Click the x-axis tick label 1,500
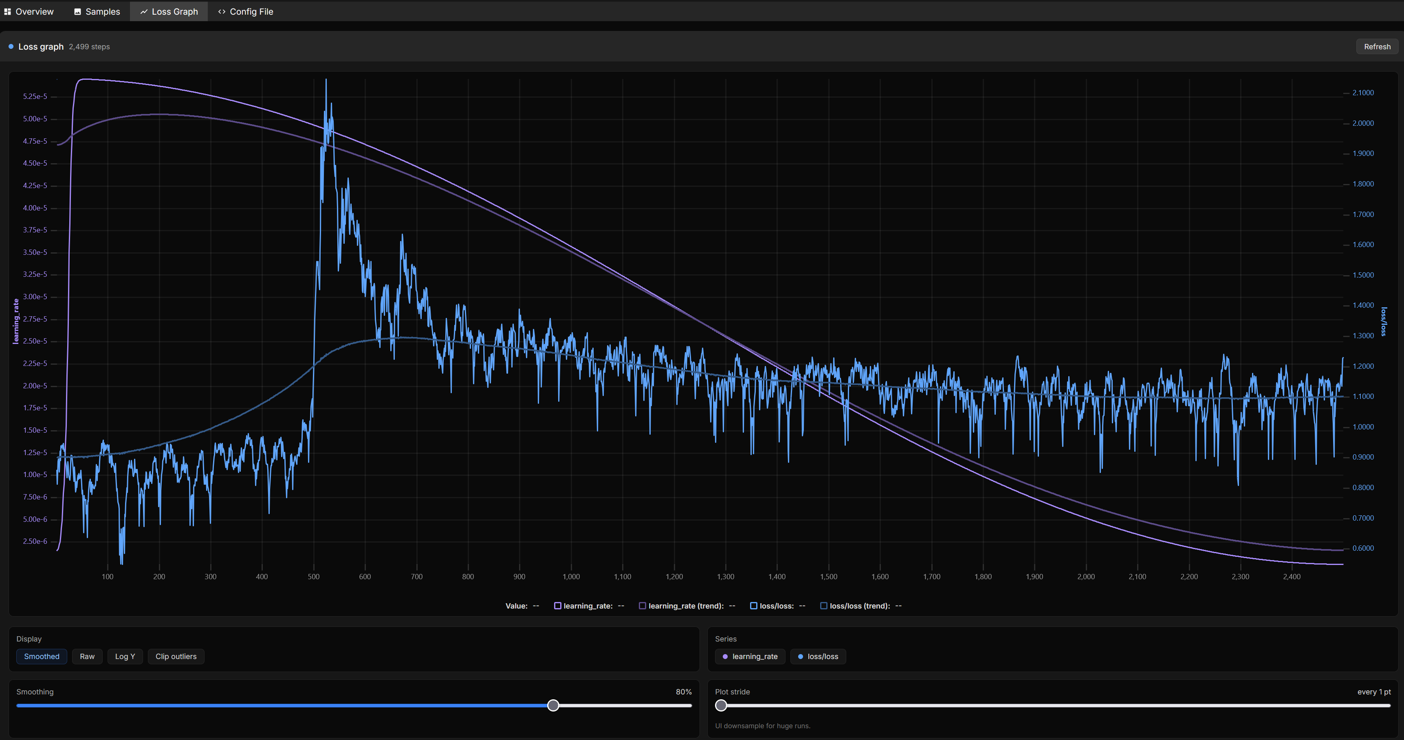This screenshot has height=740, width=1404. coord(828,577)
